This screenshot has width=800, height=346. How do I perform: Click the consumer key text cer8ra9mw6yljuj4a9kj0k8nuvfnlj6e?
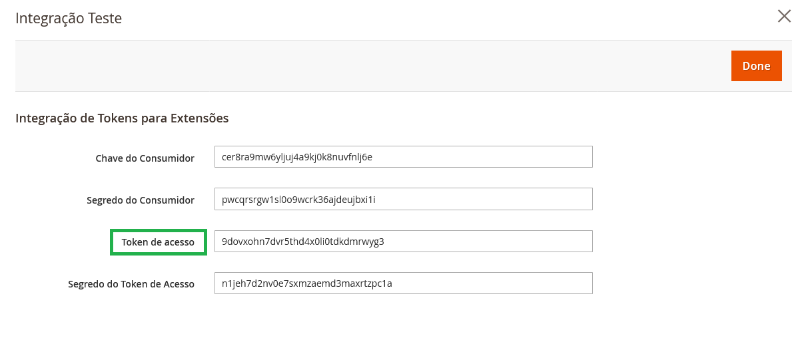tap(296, 158)
